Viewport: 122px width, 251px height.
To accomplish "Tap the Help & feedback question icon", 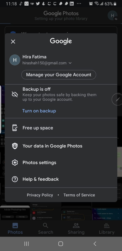I will pyautogui.click(x=15, y=179).
